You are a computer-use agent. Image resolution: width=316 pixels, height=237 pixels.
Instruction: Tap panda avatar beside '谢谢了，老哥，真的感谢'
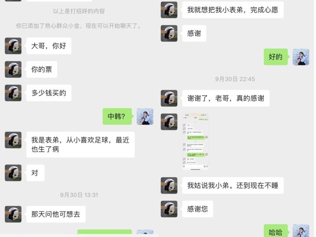(169, 98)
